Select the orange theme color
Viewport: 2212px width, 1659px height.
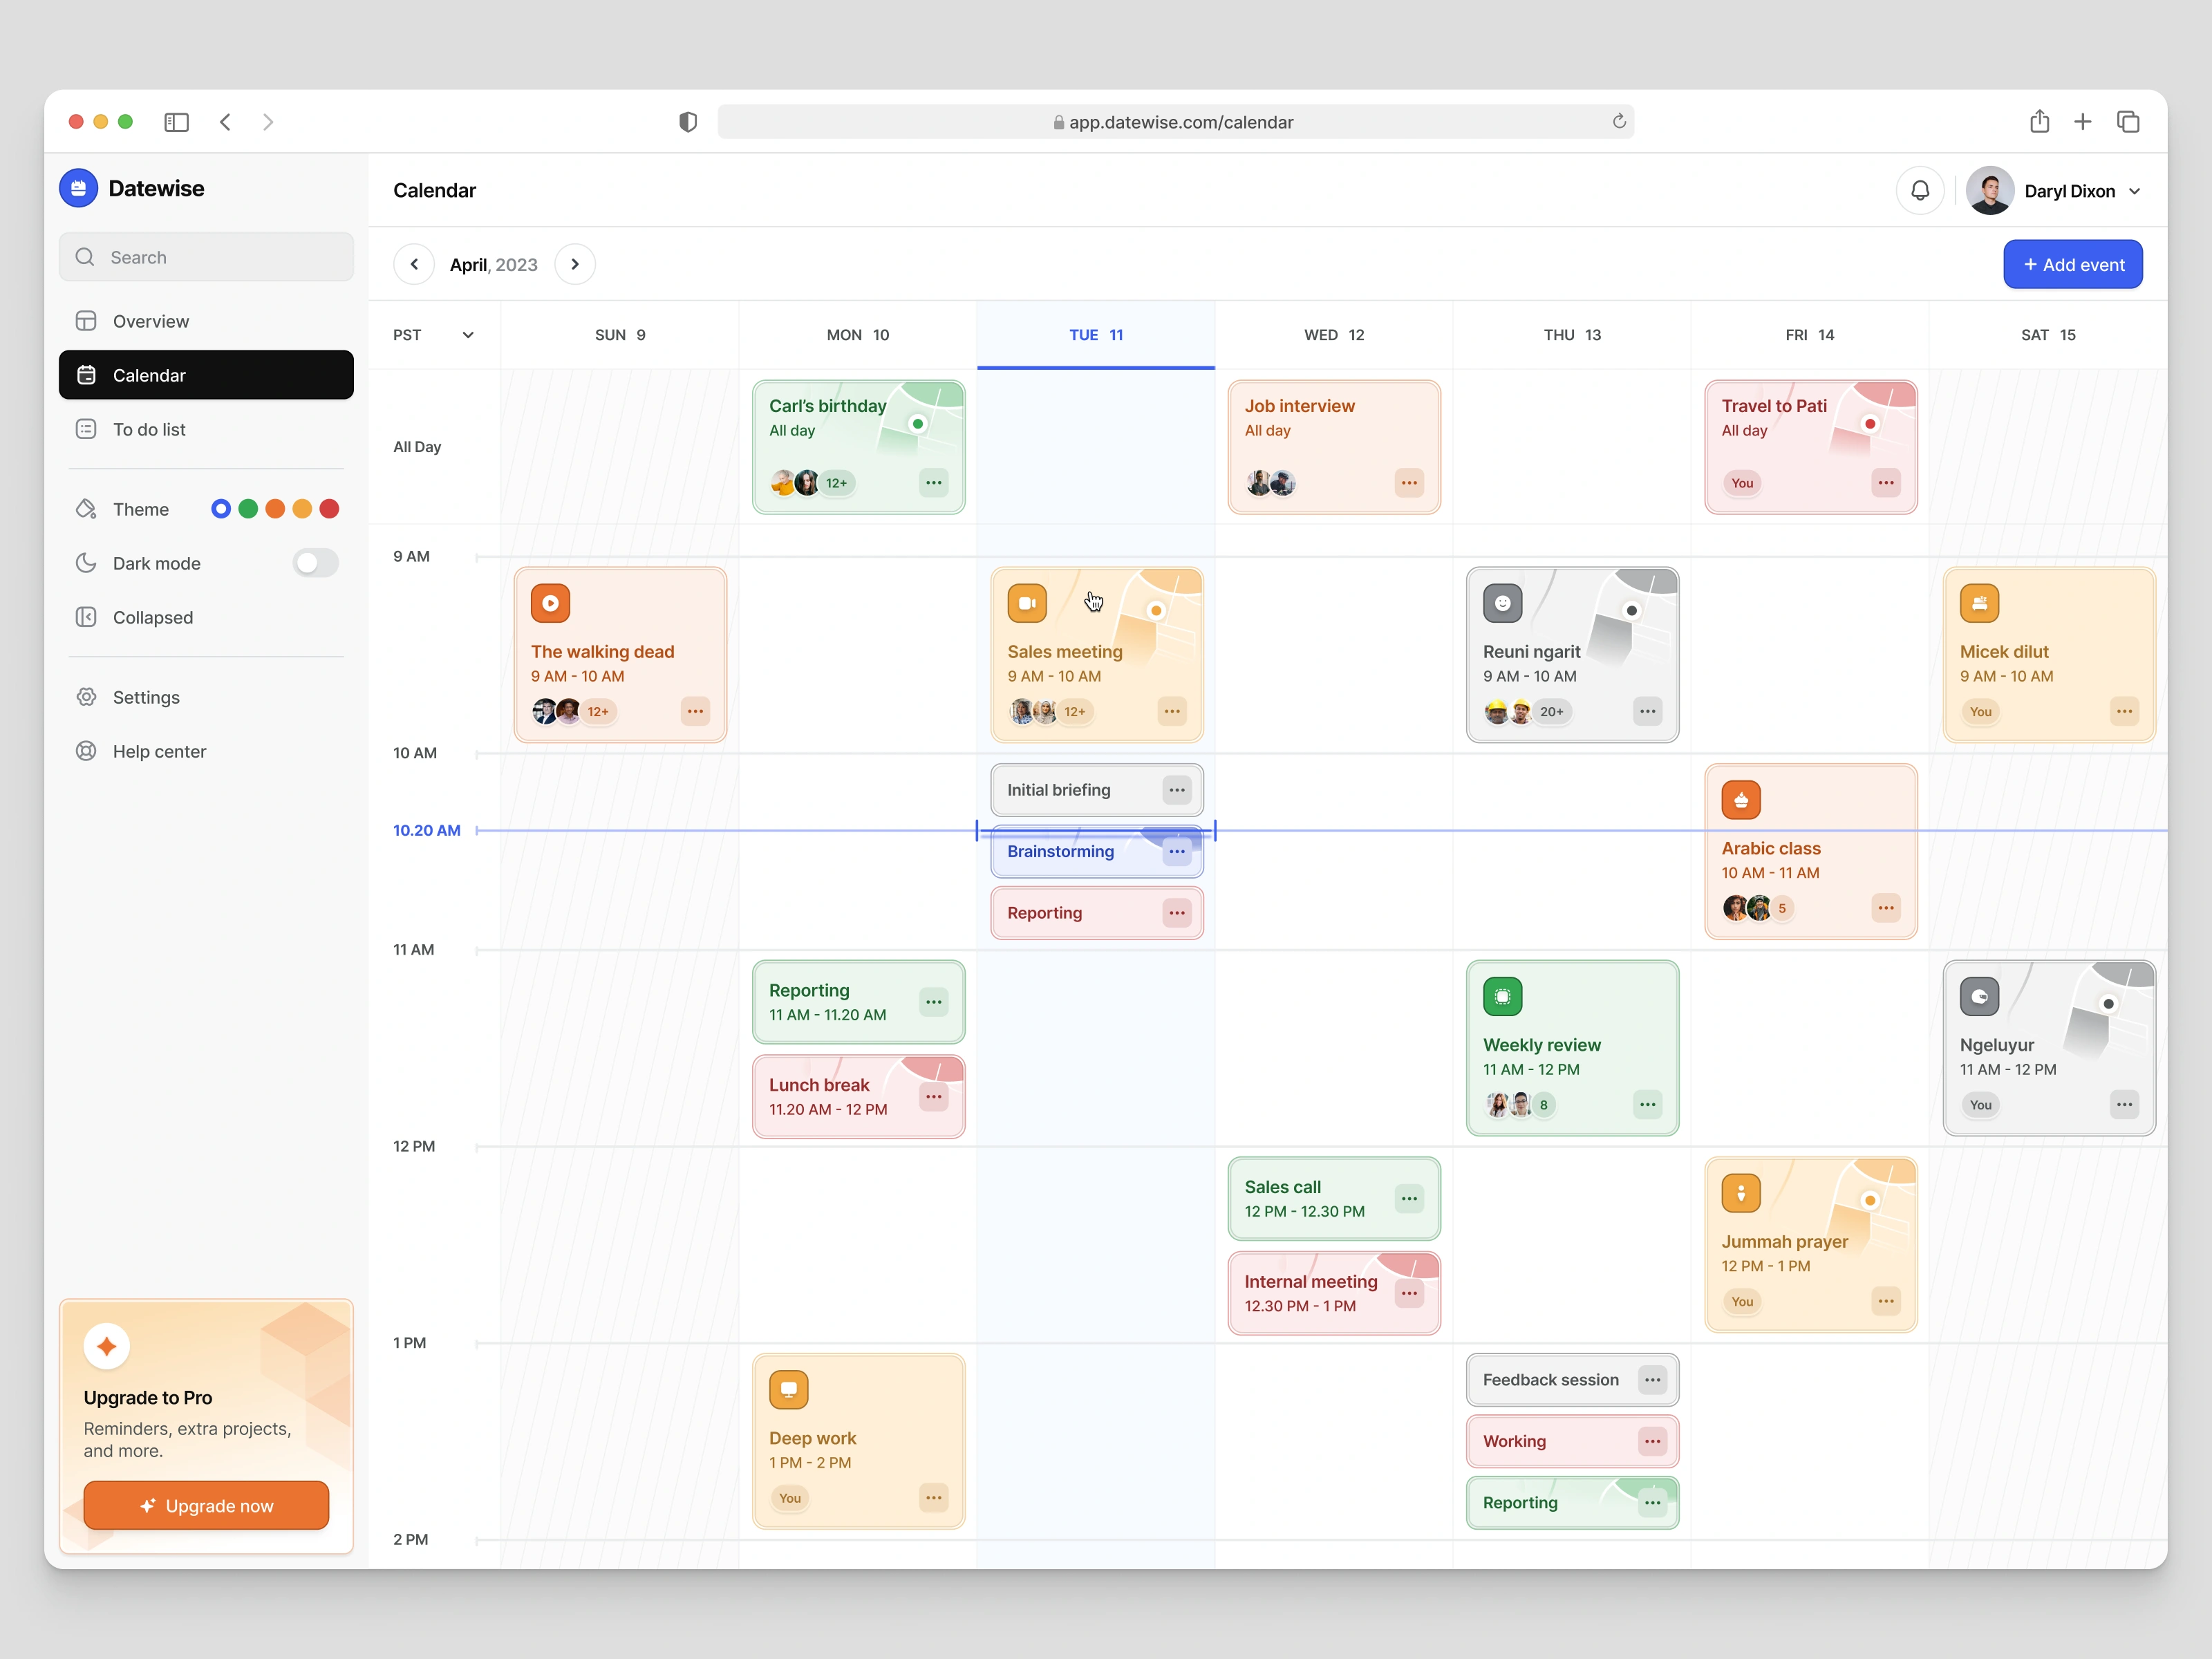click(275, 508)
